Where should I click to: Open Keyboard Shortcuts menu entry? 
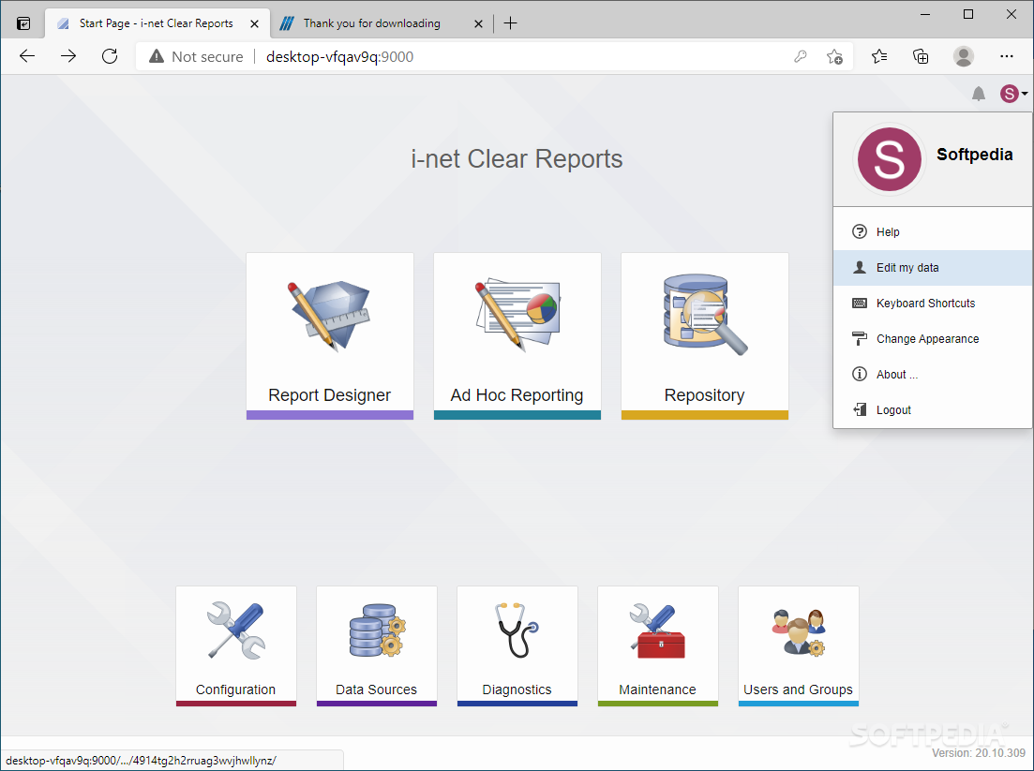point(933,304)
